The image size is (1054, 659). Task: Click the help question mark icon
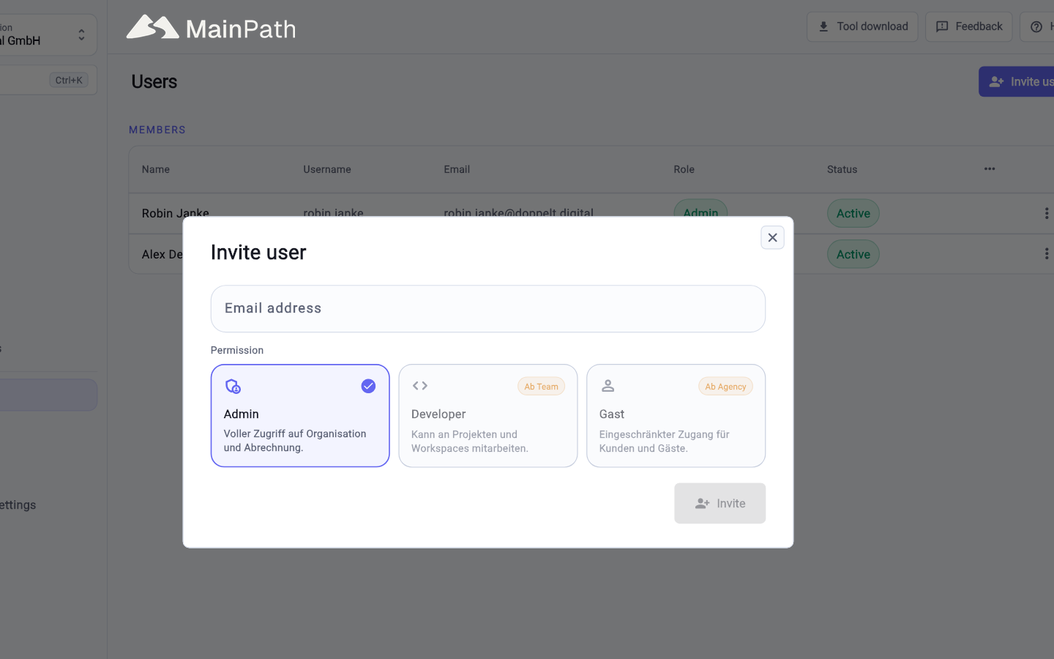pyautogui.click(x=1036, y=26)
